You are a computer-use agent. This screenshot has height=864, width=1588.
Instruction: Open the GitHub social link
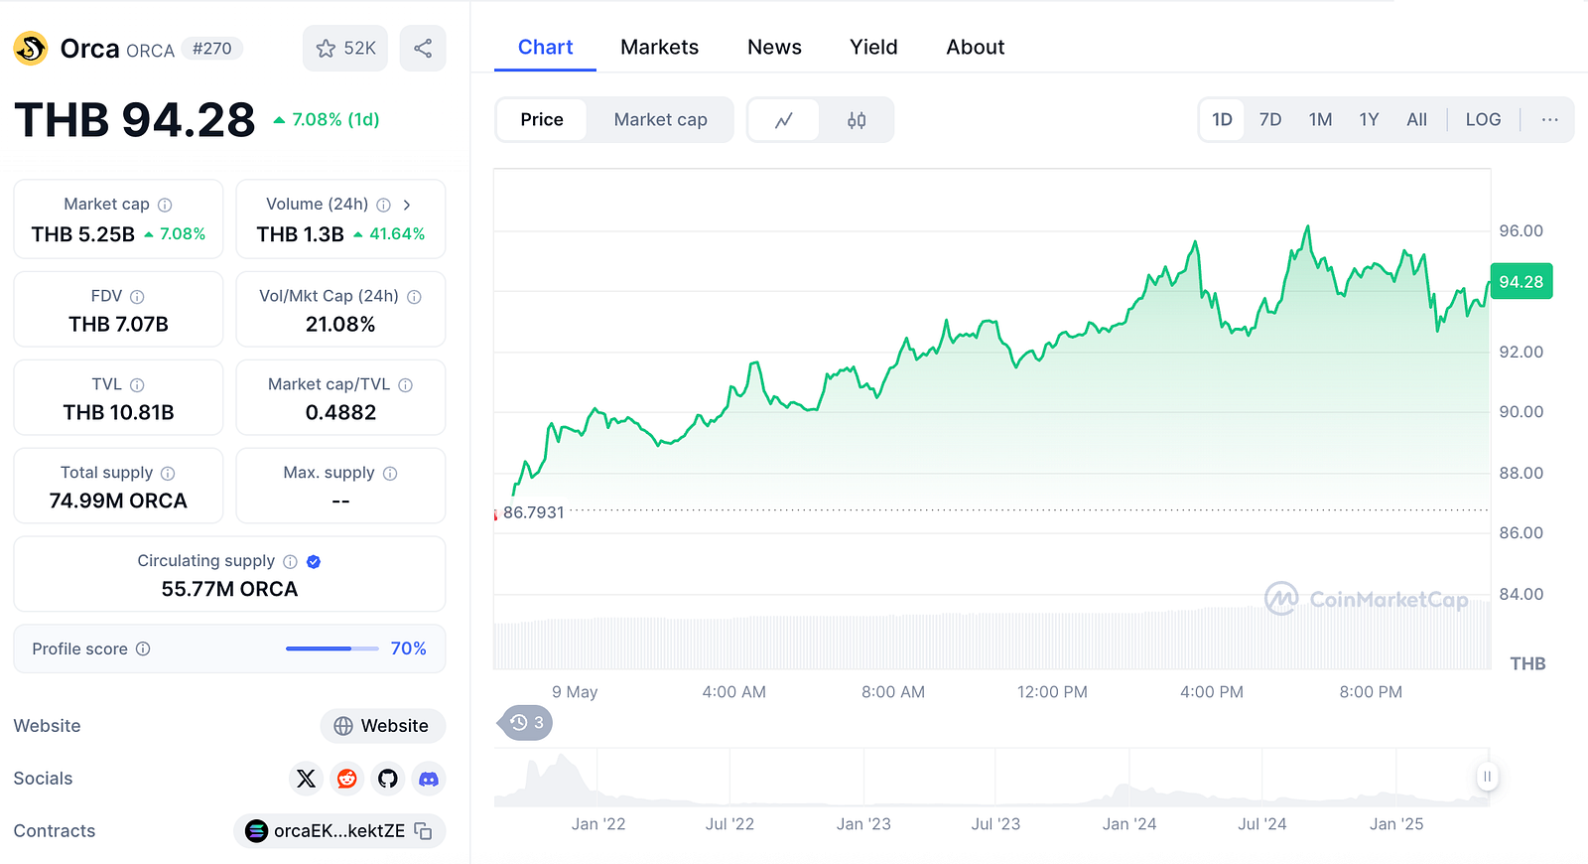[388, 779]
